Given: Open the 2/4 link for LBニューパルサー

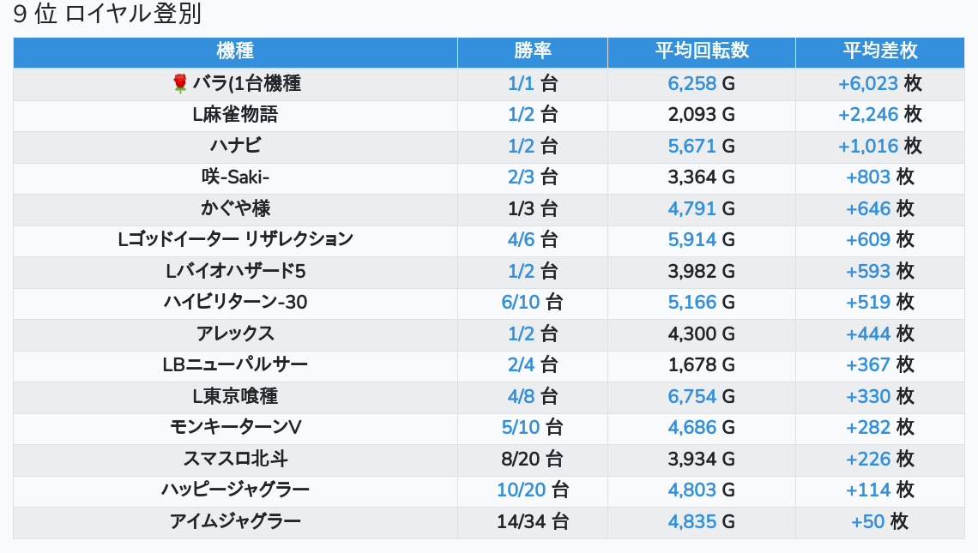Looking at the screenshot, I should click(522, 364).
